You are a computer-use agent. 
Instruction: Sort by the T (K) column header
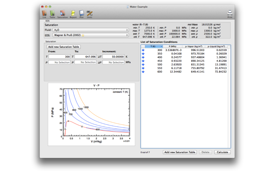[x=154, y=47]
